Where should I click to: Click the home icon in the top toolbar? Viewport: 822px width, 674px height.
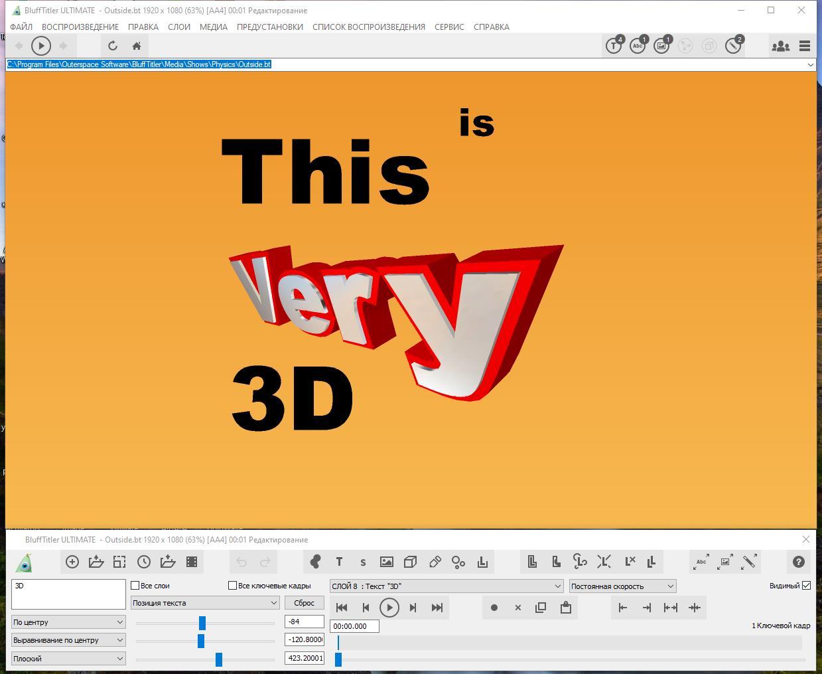tap(137, 46)
